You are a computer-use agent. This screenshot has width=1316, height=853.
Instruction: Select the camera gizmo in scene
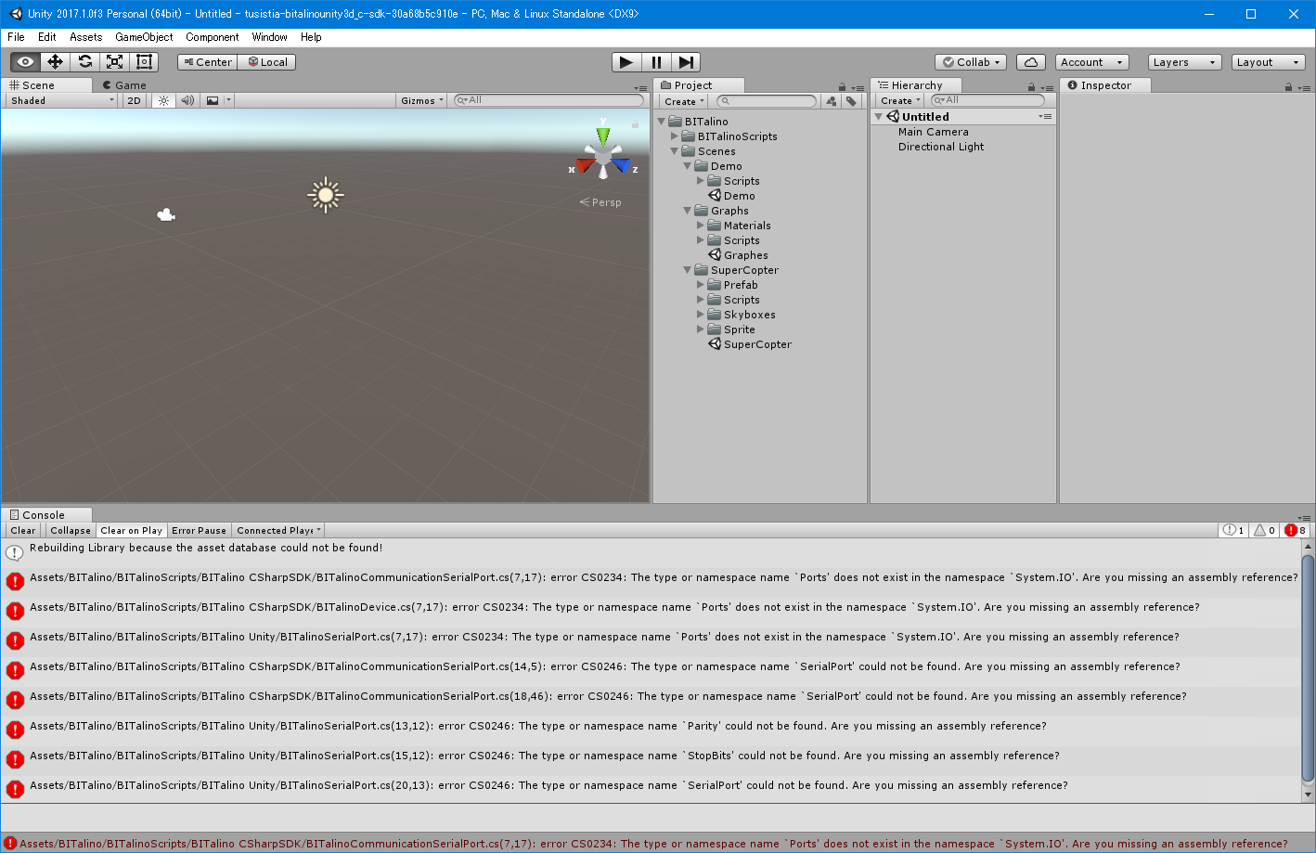(x=166, y=215)
